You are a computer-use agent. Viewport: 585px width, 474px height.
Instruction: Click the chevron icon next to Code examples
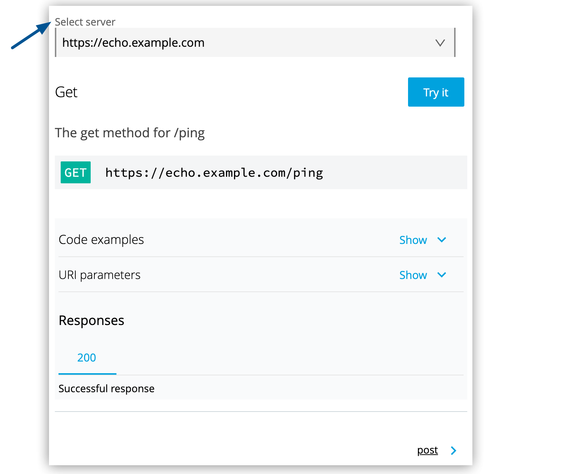coord(441,240)
